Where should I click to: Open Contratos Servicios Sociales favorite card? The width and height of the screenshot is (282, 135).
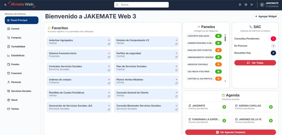pyautogui.click(x=79, y=68)
